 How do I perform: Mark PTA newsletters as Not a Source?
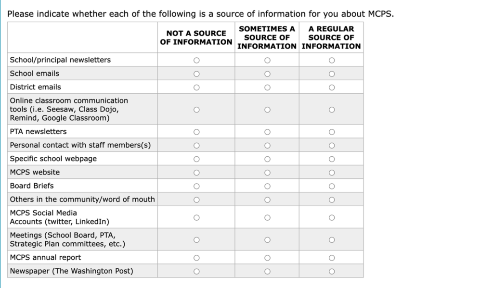[196, 132]
